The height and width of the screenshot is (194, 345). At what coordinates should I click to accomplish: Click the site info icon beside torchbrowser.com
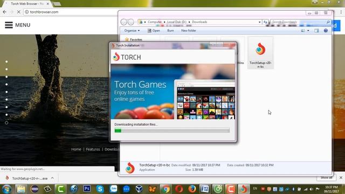pyautogui.click(x=26, y=12)
